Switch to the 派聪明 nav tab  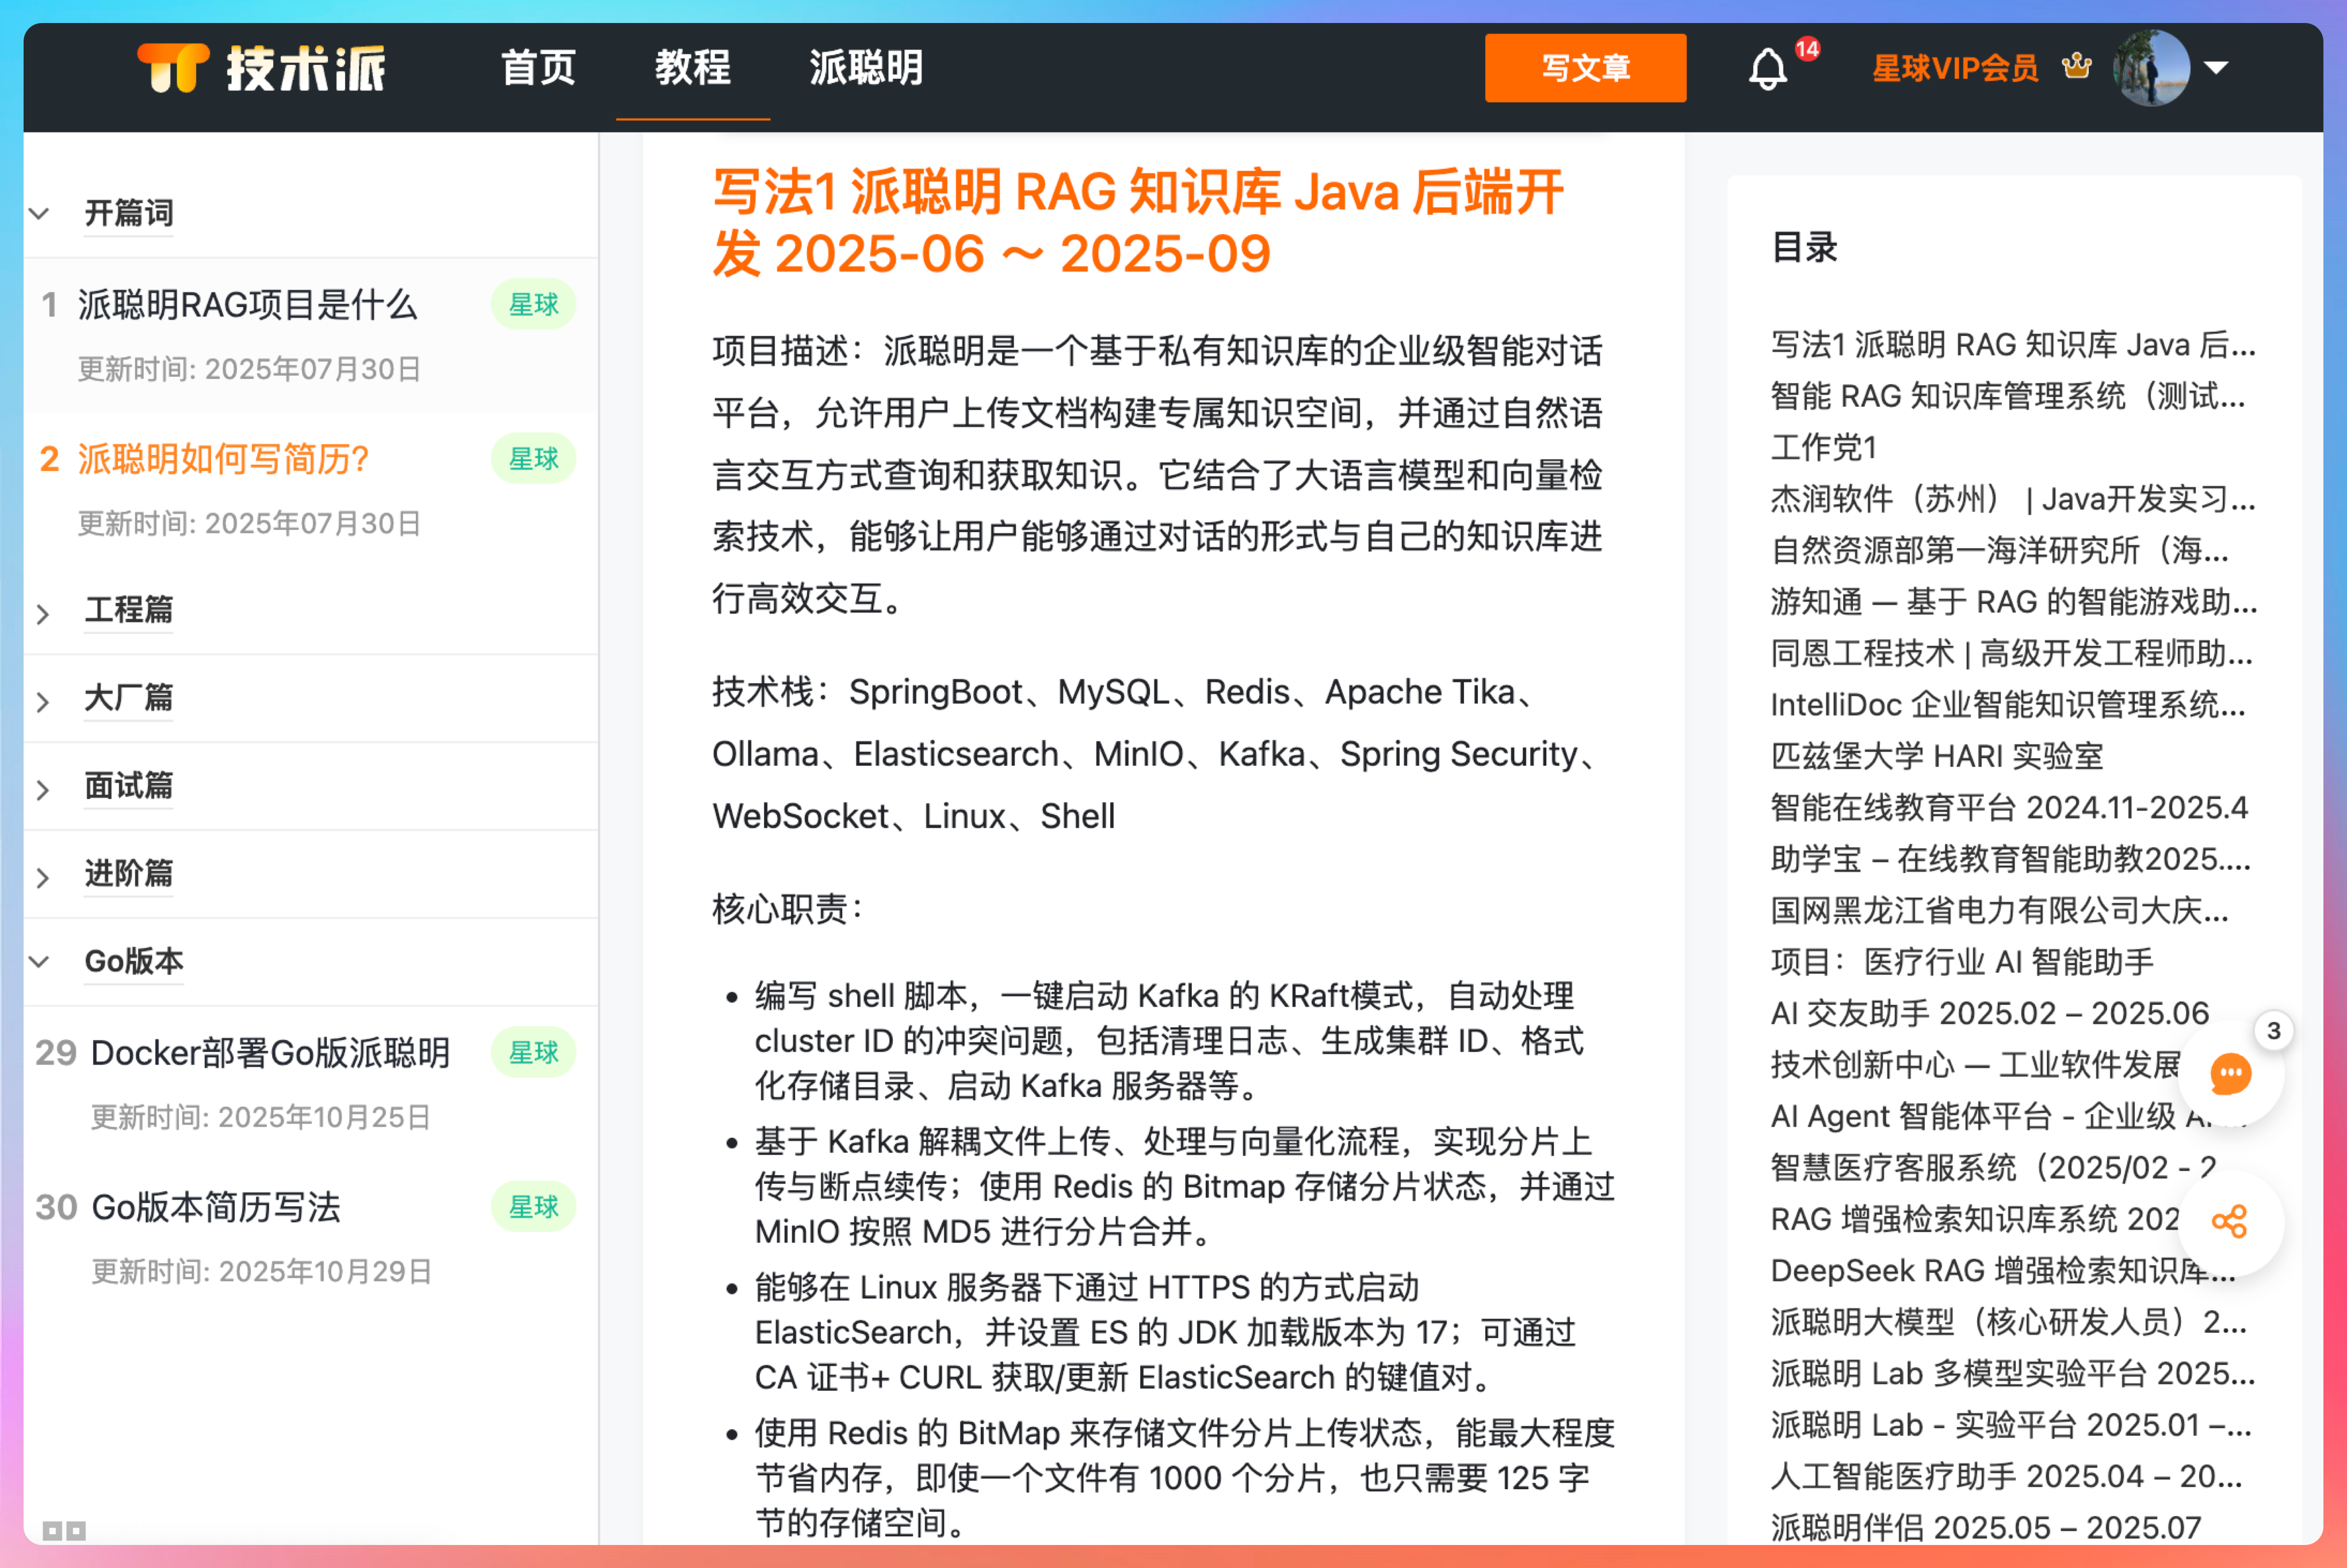tap(865, 68)
